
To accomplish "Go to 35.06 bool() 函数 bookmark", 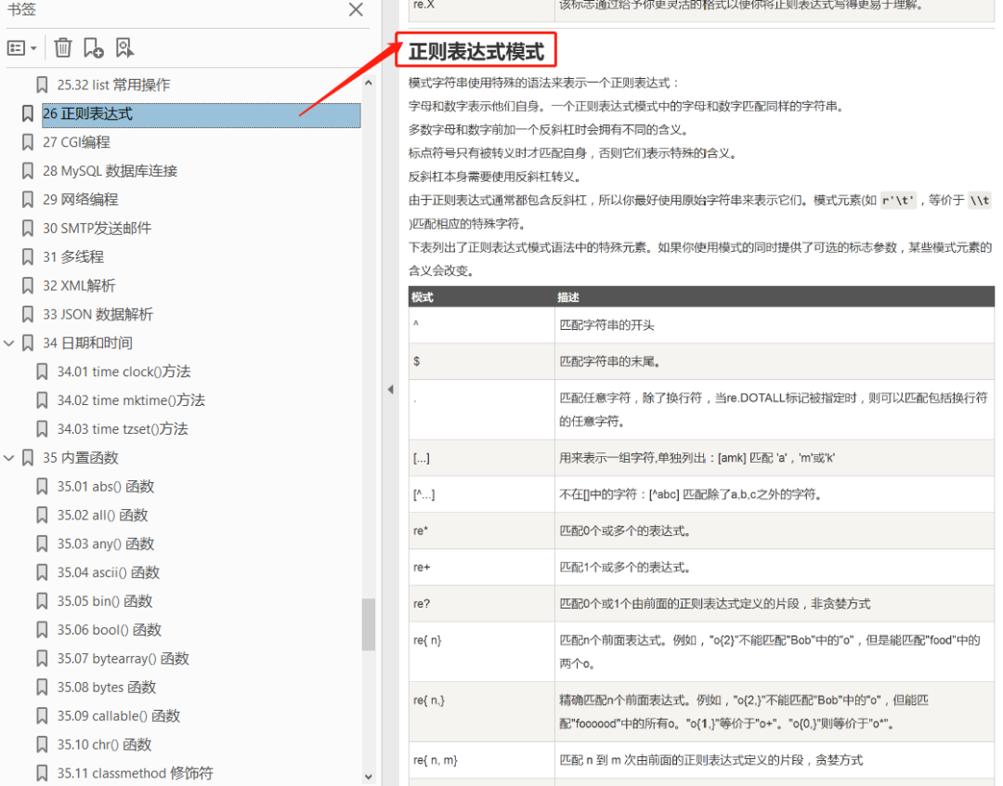I will click(x=110, y=630).
